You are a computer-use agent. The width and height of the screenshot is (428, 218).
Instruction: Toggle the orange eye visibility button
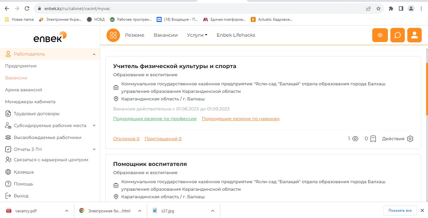pyautogui.click(x=380, y=35)
